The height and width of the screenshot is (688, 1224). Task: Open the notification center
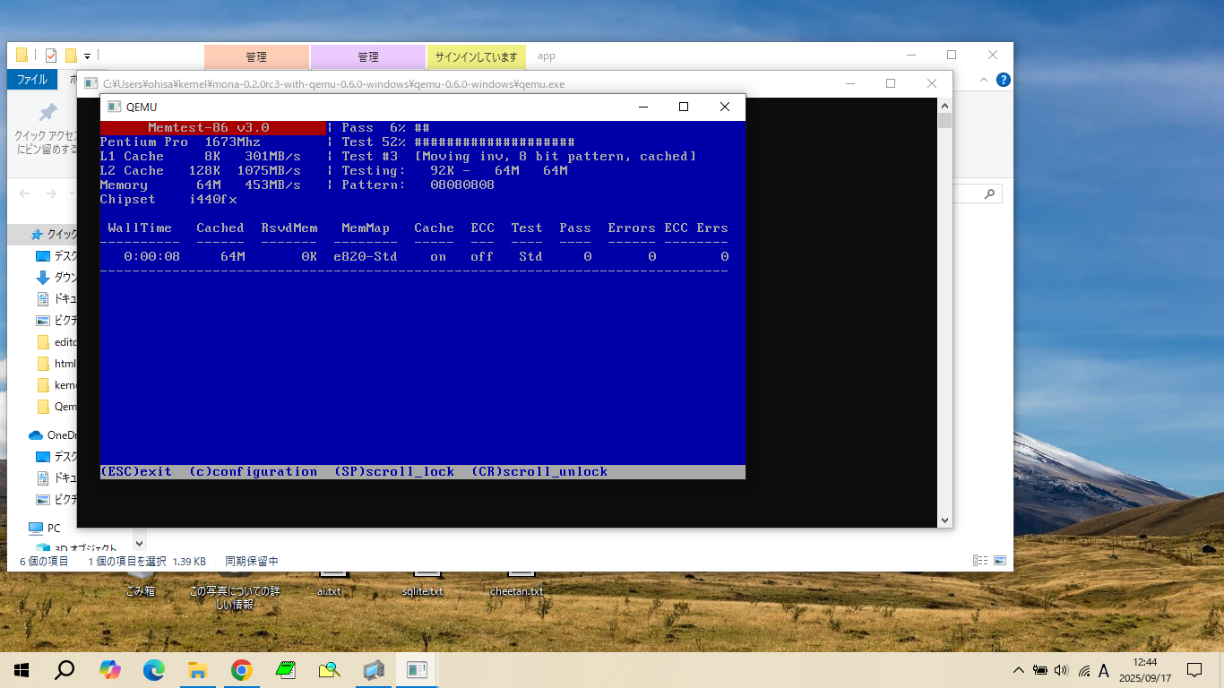pyautogui.click(x=1194, y=670)
